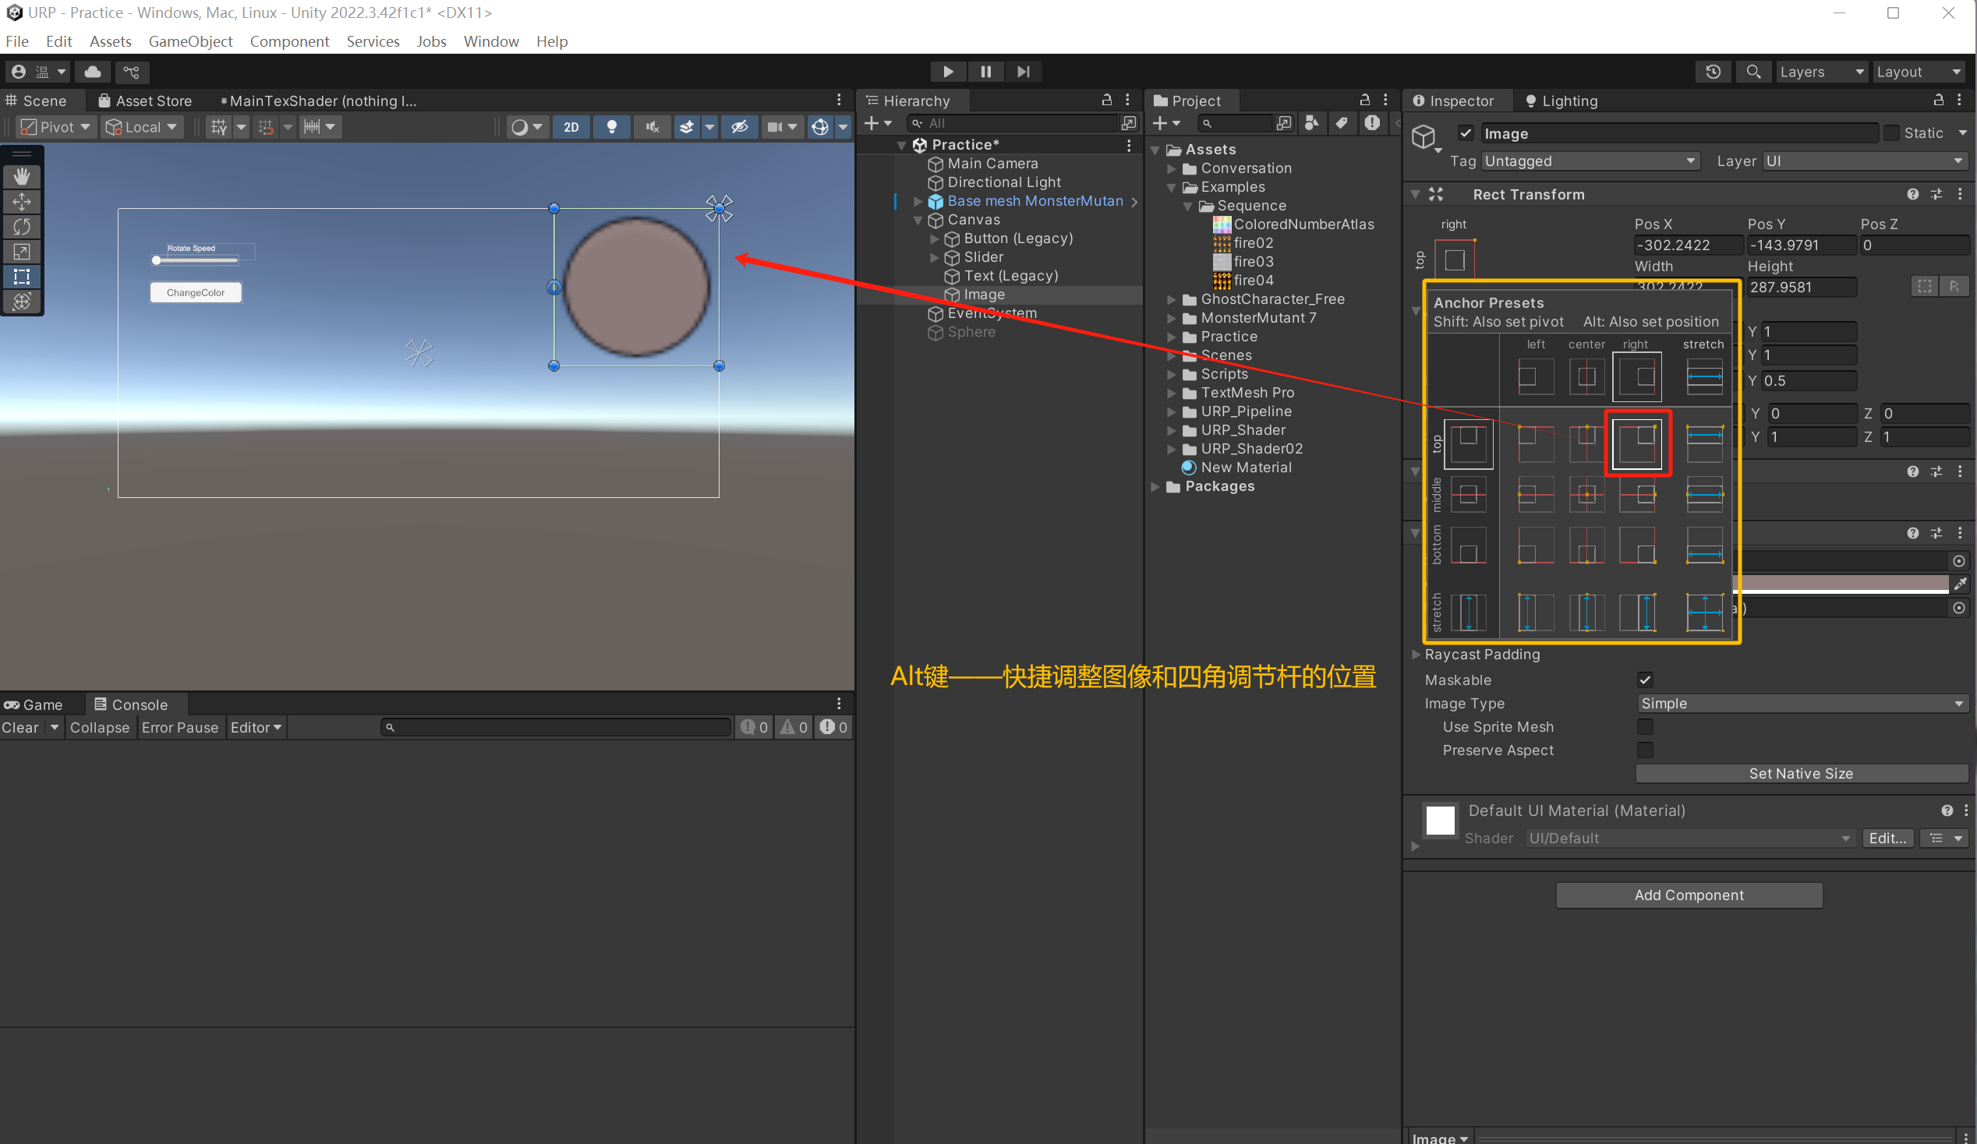
Task: Toggle scene lighting bulb icon
Action: (611, 127)
